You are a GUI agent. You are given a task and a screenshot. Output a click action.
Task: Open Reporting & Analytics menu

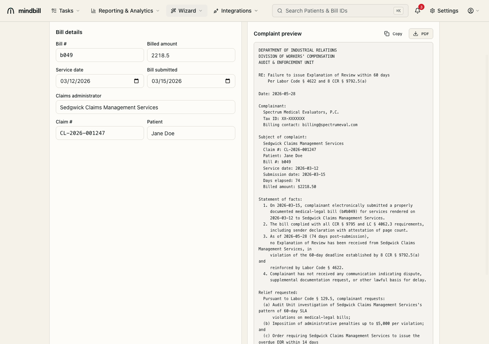click(125, 11)
